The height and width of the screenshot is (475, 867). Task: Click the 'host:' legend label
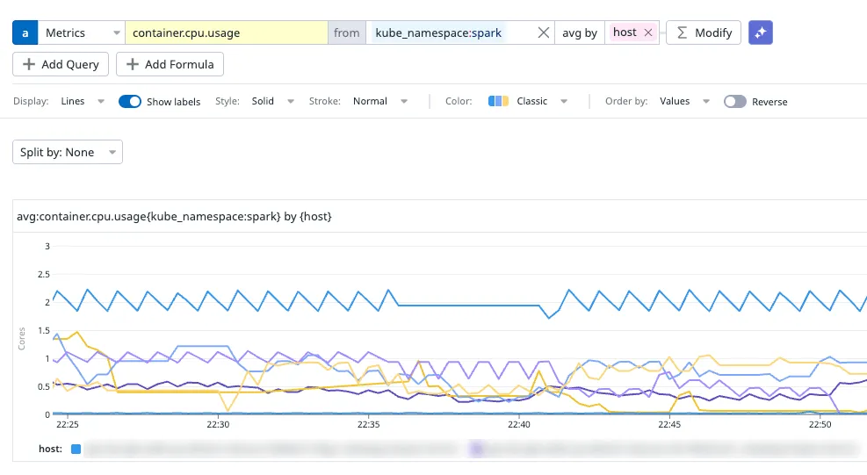pos(50,449)
